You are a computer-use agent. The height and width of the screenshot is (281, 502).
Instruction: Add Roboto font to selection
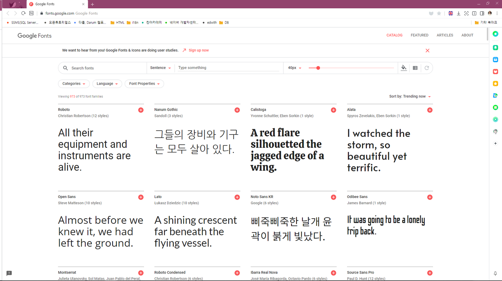click(141, 110)
